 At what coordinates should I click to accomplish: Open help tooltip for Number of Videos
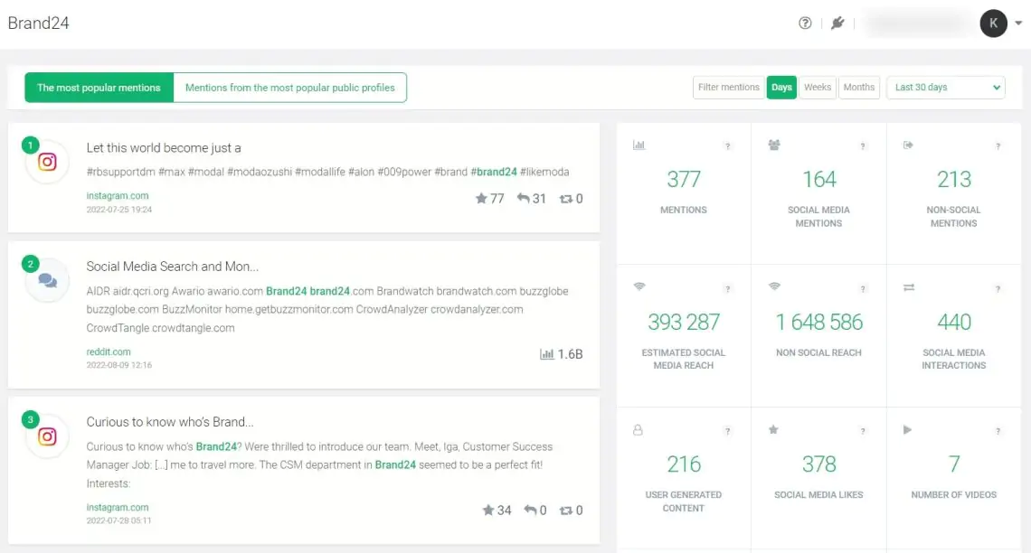tap(998, 432)
